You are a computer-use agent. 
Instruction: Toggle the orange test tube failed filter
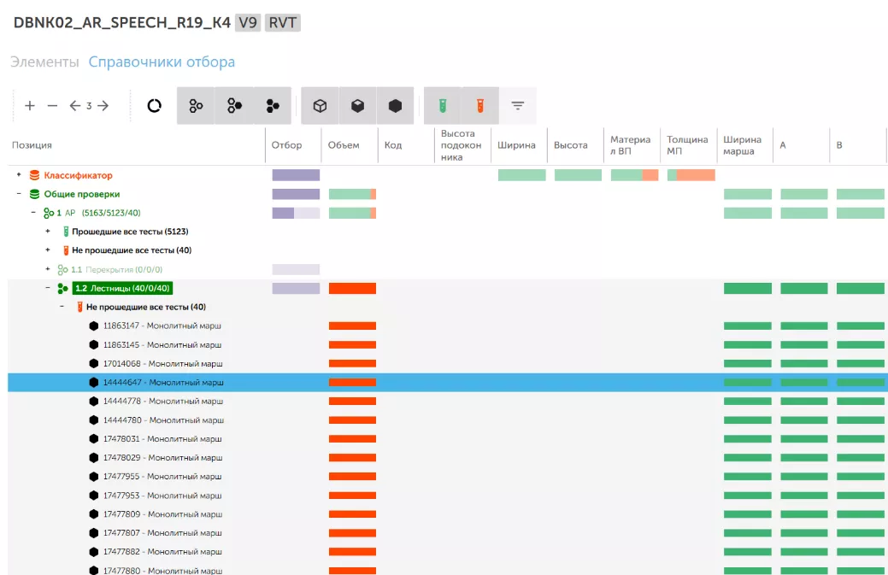coord(480,106)
